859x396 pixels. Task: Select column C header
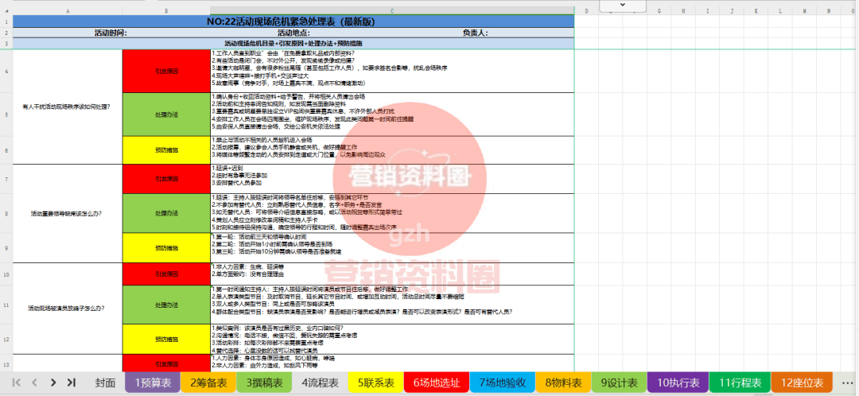click(x=392, y=11)
